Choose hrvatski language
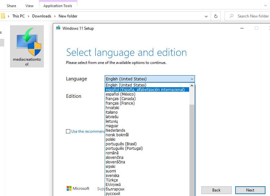The height and width of the screenshot is (196, 270). [x=147, y=108]
